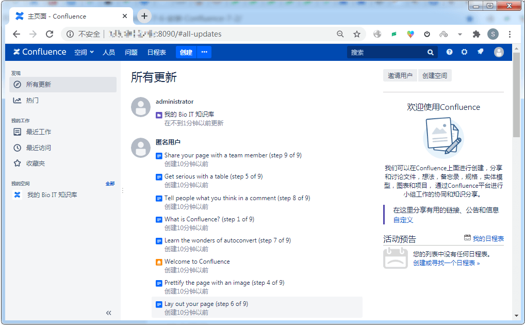Click 创建或寻找一个日程表 link
525x325 pixels.
pos(446,263)
